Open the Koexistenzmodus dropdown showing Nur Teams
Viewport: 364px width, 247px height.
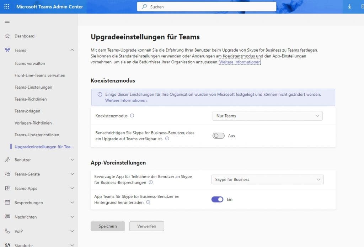coord(267,116)
